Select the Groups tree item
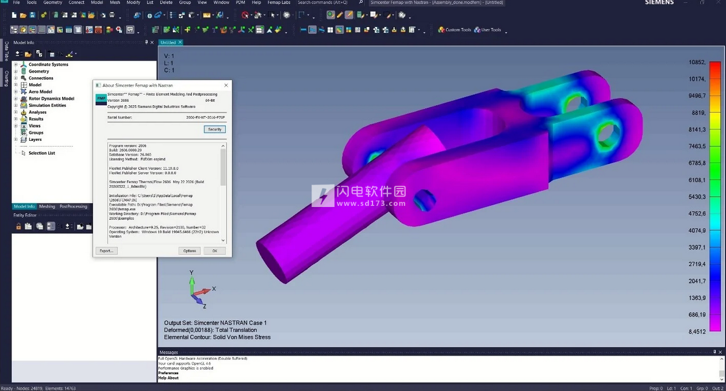The height and width of the screenshot is (391, 726). [x=36, y=133]
